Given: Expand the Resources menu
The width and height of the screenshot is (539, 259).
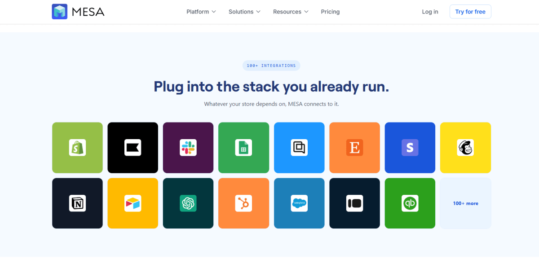Looking at the screenshot, I should (291, 12).
